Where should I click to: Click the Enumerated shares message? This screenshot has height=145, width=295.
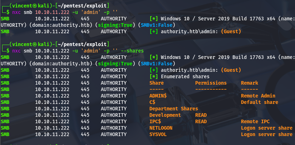pyautogui.click(x=185, y=77)
